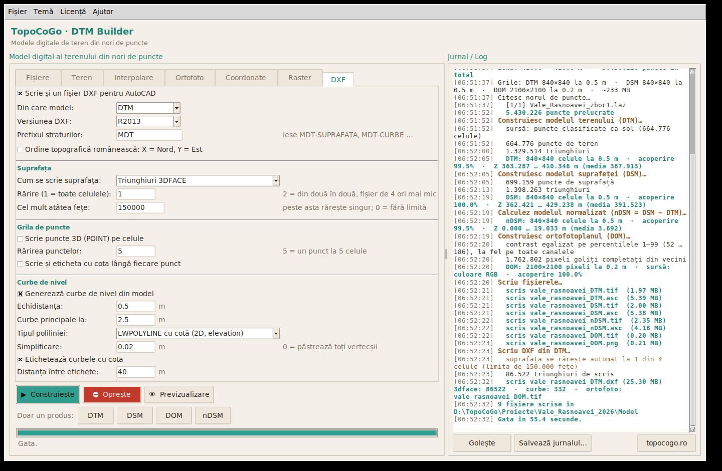This screenshot has height=471, width=722.
Task: Build only the nDSM product
Action: pos(213,415)
